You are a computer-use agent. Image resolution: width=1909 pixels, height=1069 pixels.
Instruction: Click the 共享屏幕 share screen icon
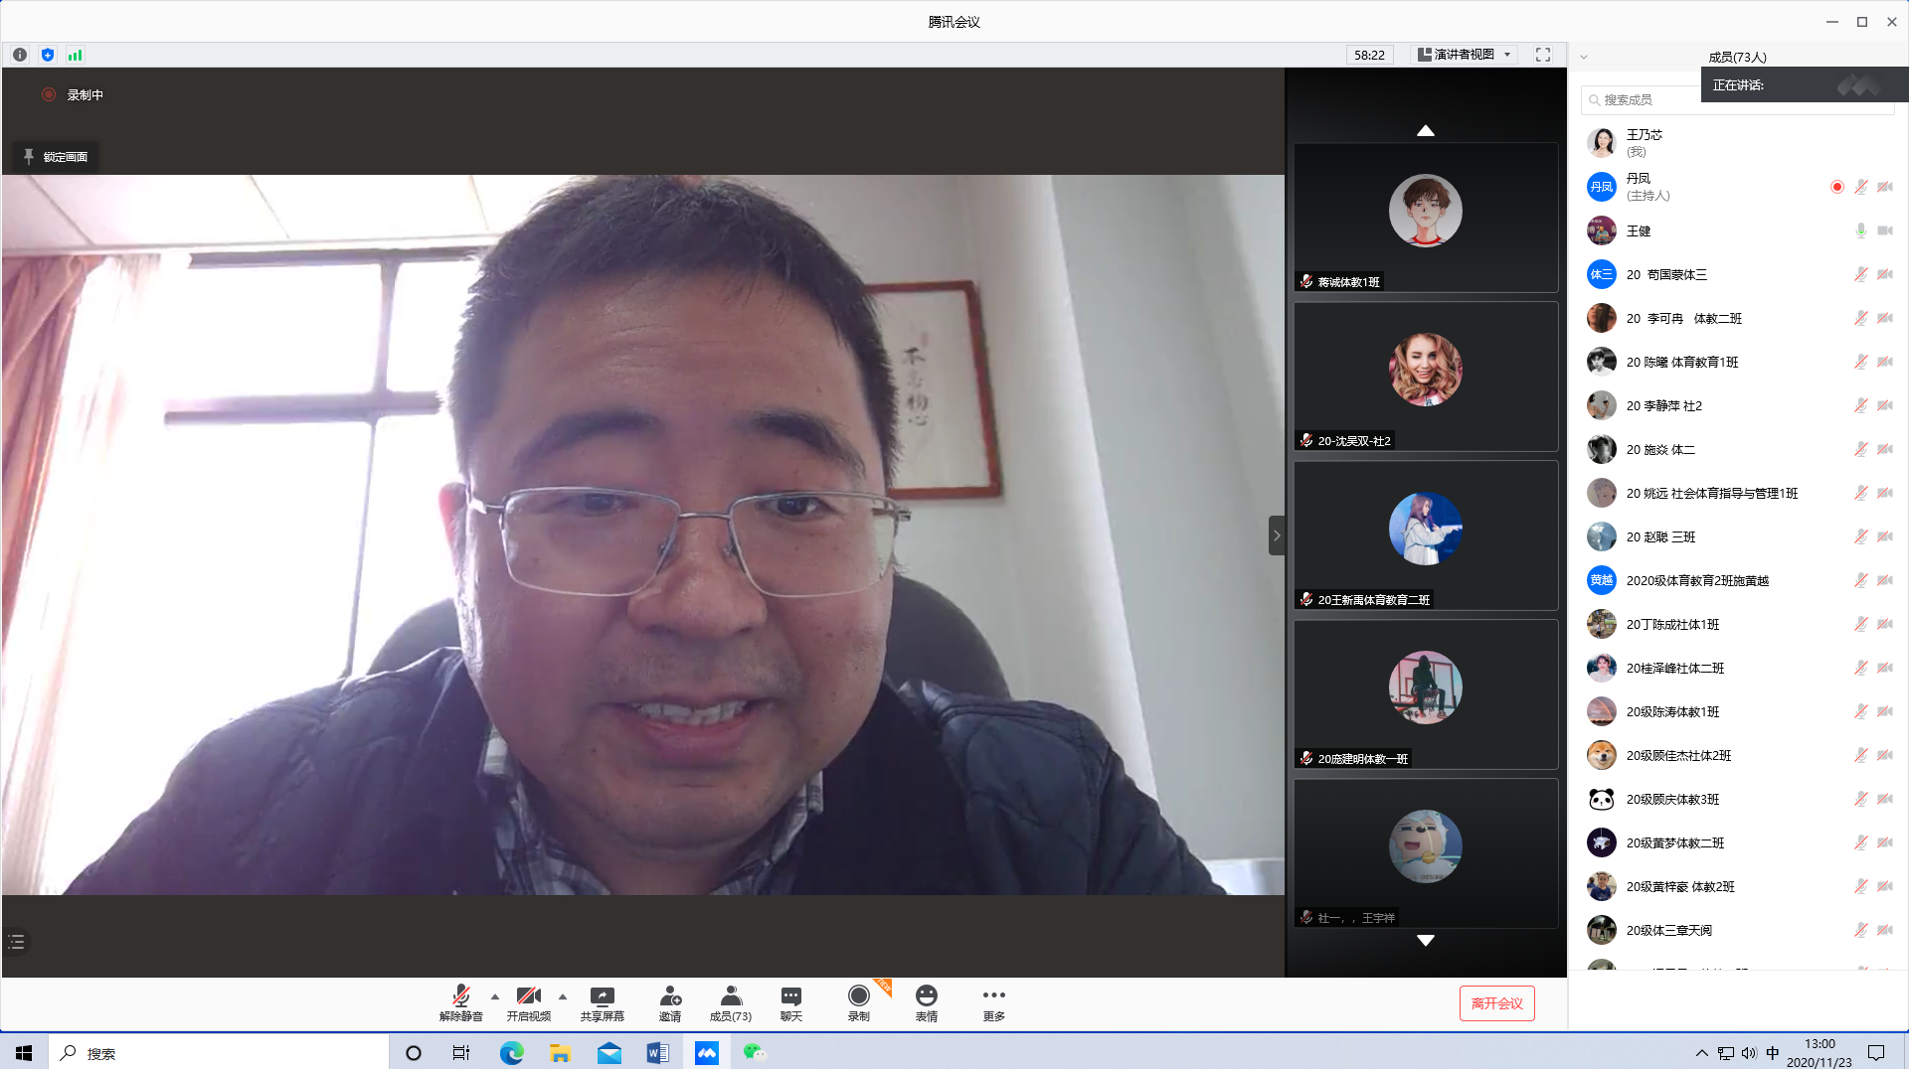coord(603,1002)
